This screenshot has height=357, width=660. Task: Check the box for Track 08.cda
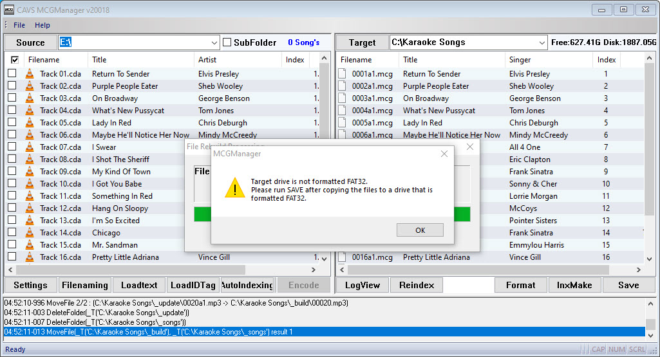(x=12, y=158)
